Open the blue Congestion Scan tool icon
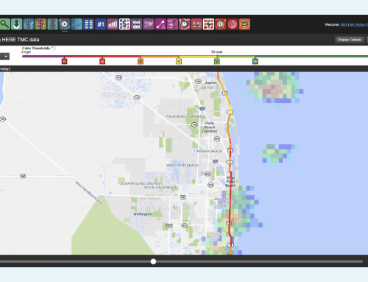Viewport: 368px width, 282px height. tap(29, 24)
